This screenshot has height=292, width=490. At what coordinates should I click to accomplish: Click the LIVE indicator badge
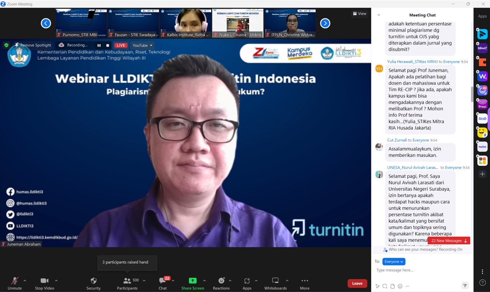tap(121, 45)
